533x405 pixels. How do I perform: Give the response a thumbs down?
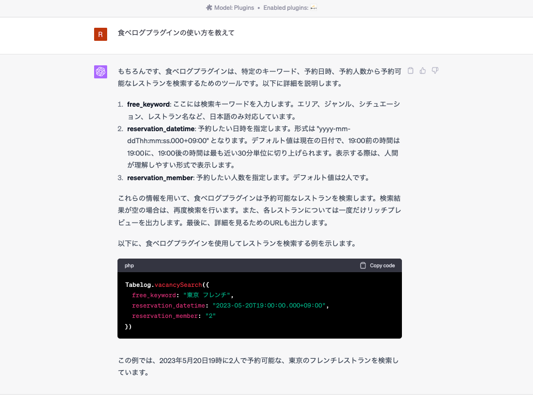(435, 71)
